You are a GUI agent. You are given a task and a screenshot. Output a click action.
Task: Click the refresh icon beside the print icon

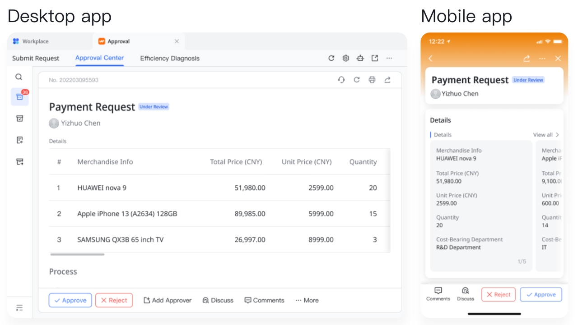click(x=356, y=80)
